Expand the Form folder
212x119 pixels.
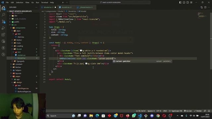tap(19, 43)
